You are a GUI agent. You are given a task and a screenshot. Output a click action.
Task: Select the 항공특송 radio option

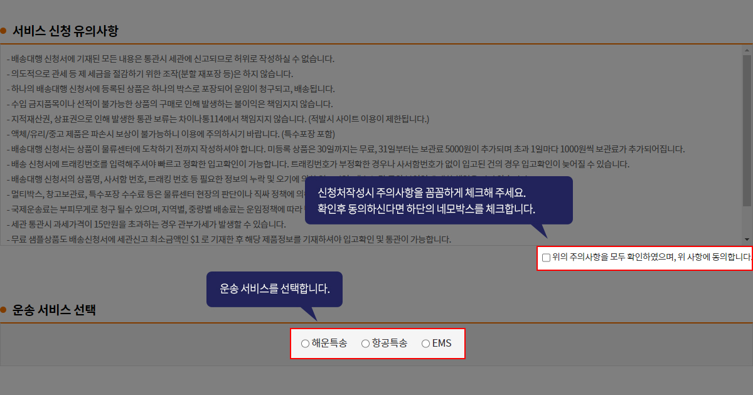tap(365, 344)
